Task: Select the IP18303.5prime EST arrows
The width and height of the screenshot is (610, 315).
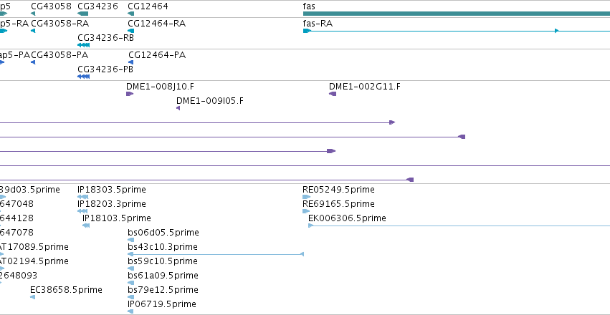Action: tap(83, 197)
